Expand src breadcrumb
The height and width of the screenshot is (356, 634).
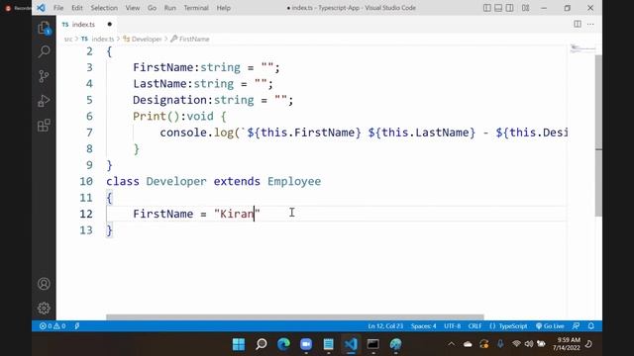(x=68, y=40)
